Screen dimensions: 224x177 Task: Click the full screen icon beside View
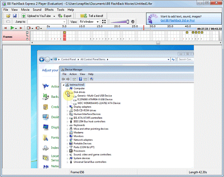(x=104, y=21)
